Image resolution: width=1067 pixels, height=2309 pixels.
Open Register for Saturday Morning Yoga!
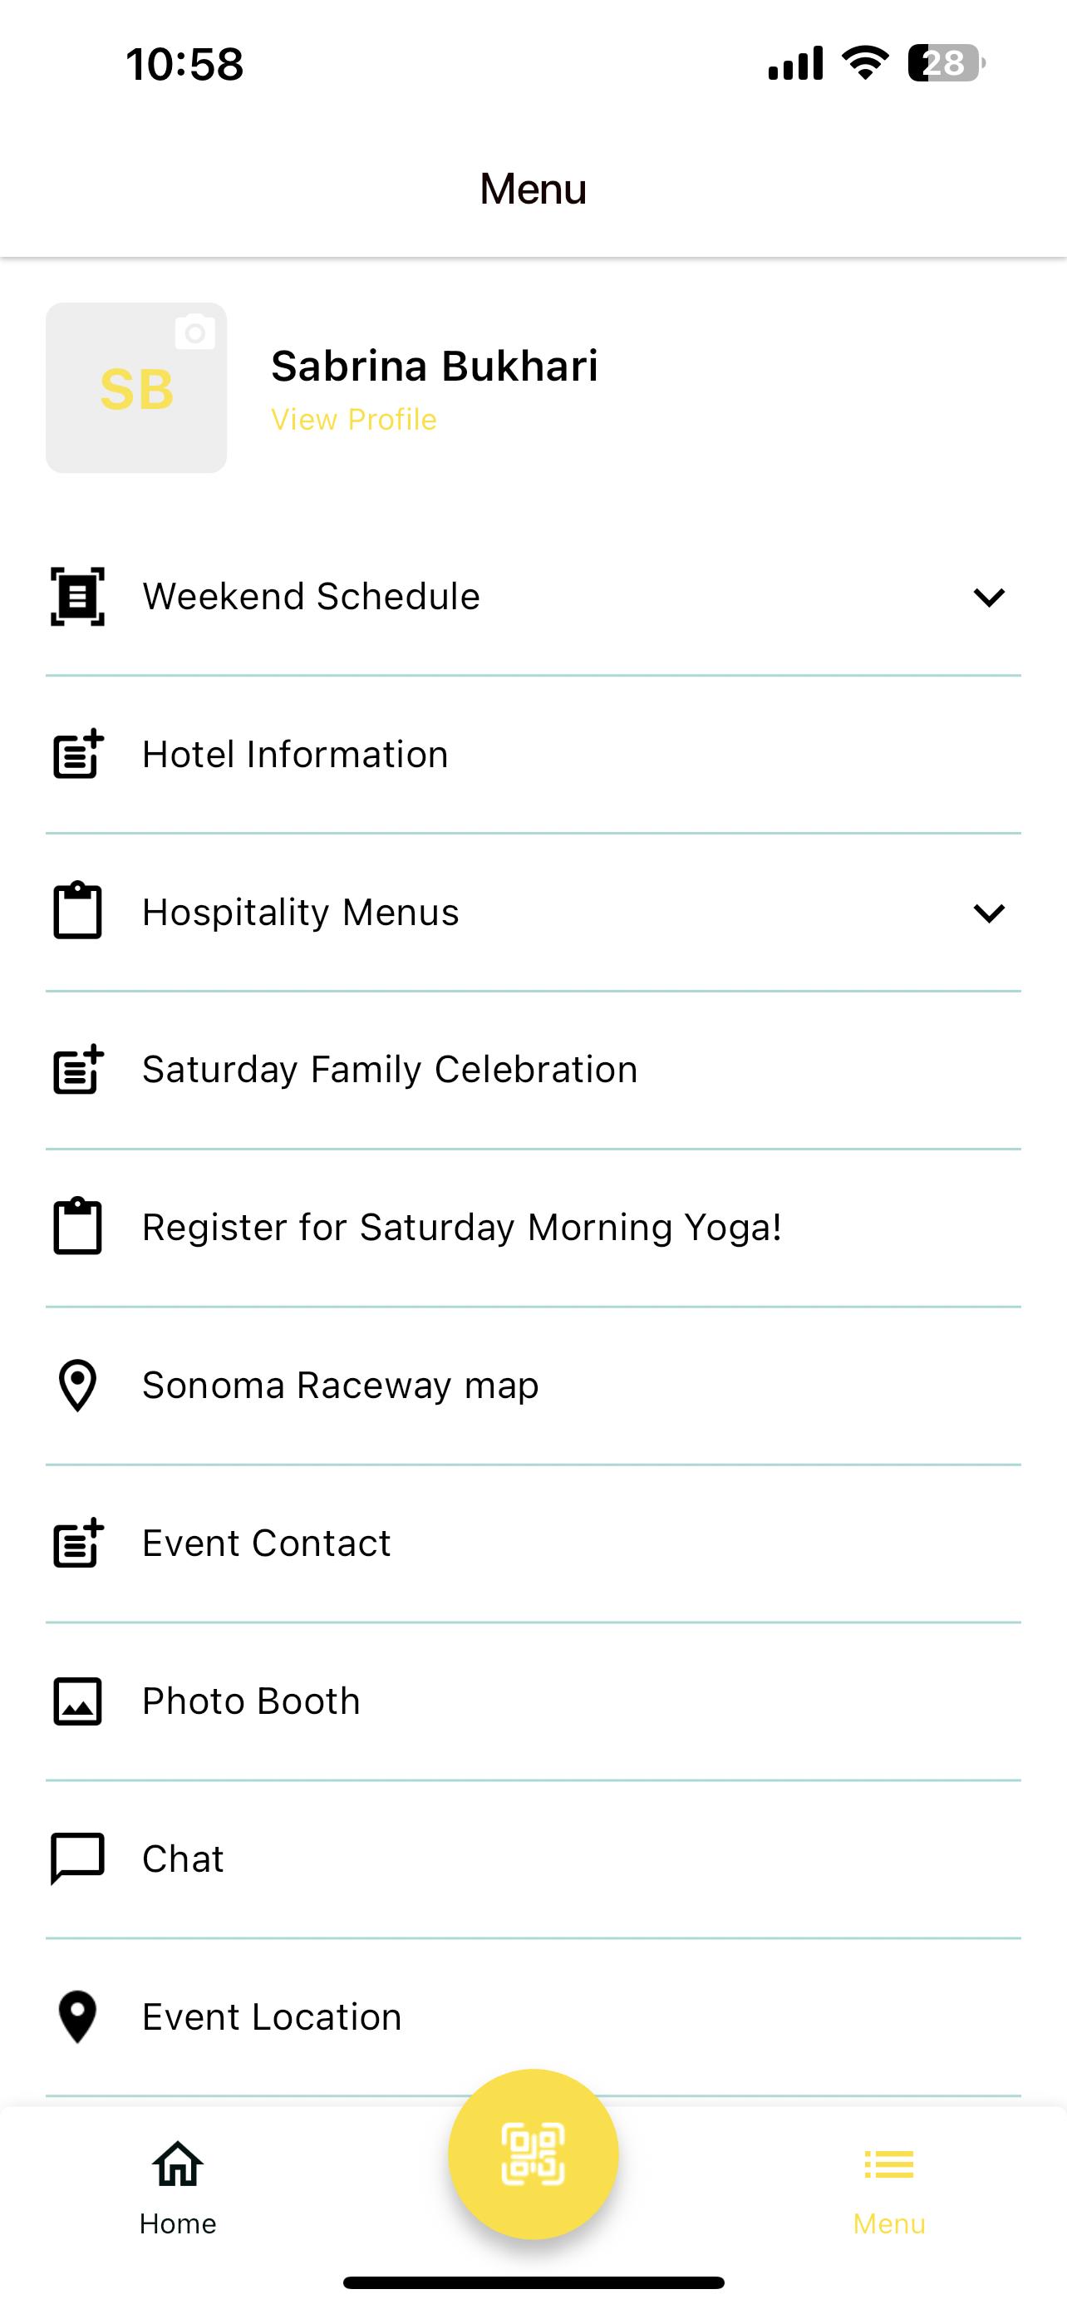click(x=533, y=1227)
